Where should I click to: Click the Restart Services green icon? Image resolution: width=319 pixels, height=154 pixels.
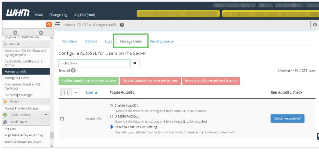tap(5, 115)
